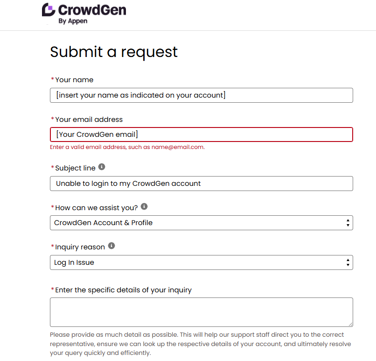
Task: Click the down arrow on the Inquiry reason dropdown
Action: (x=348, y=265)
